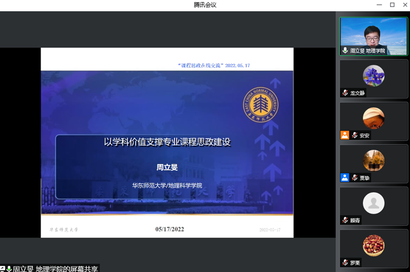Screen dimensions: 410x272
Task: Select 顾青's default gray avatar
Action: point(373,203)
